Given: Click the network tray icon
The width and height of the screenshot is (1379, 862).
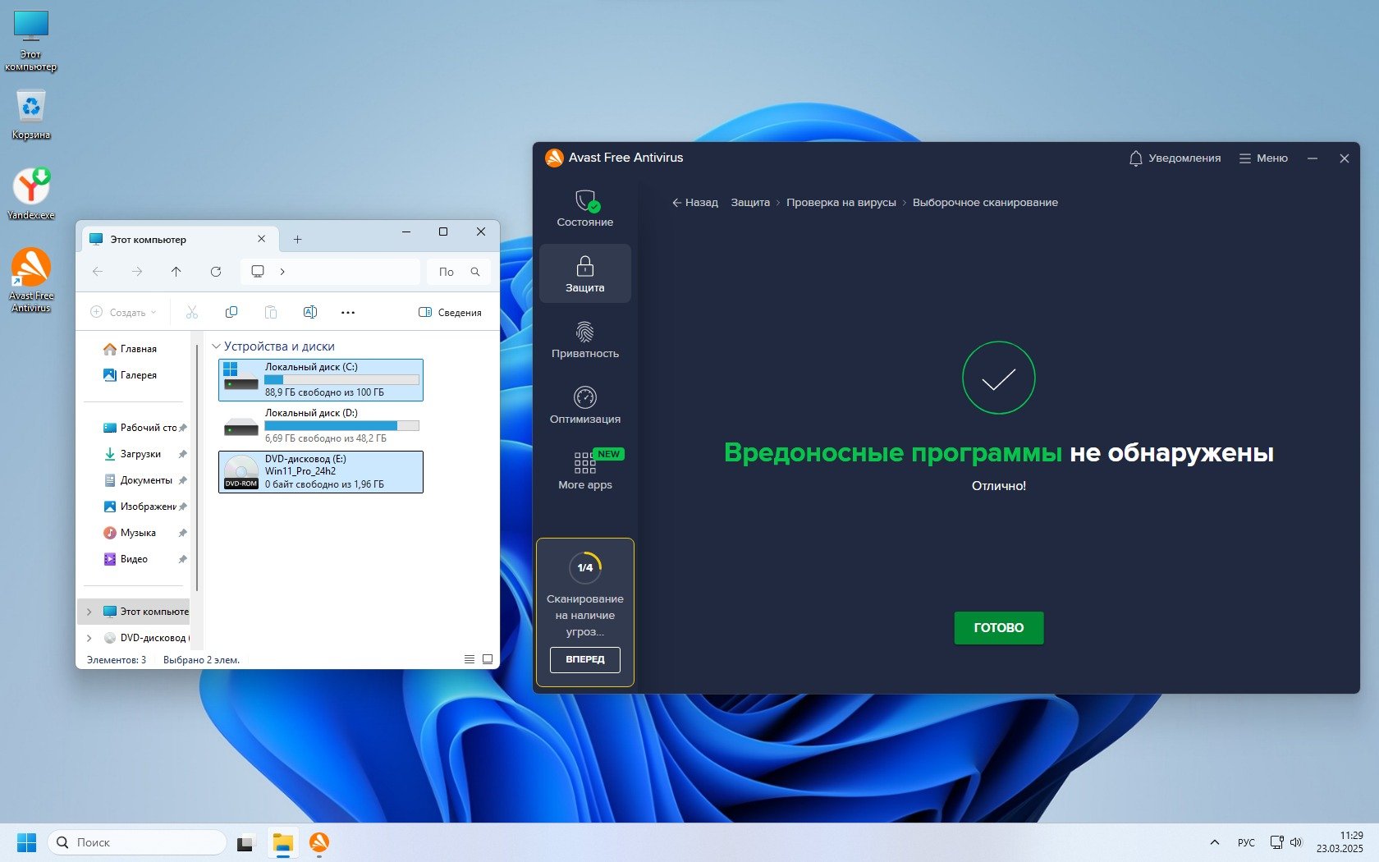Looking at the screenshot, I should 1276,842.
